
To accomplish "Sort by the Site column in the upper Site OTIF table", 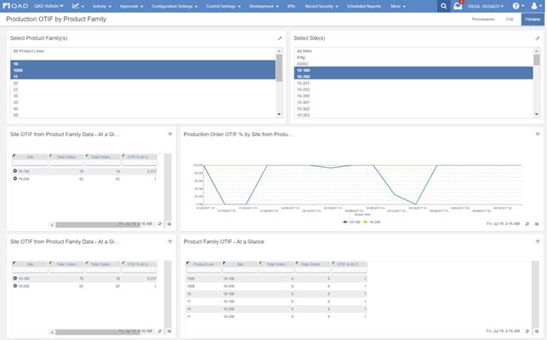I will click(30, 157).
